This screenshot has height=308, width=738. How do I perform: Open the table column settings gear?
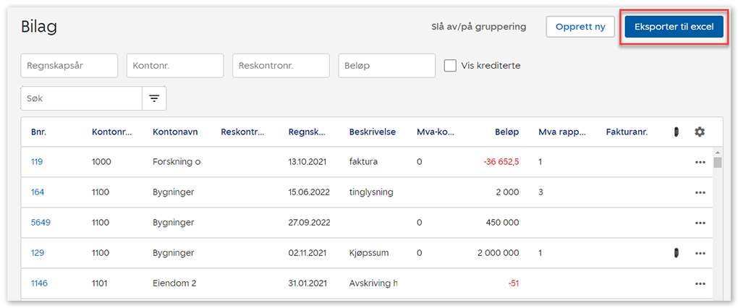(x=699, y=132)
